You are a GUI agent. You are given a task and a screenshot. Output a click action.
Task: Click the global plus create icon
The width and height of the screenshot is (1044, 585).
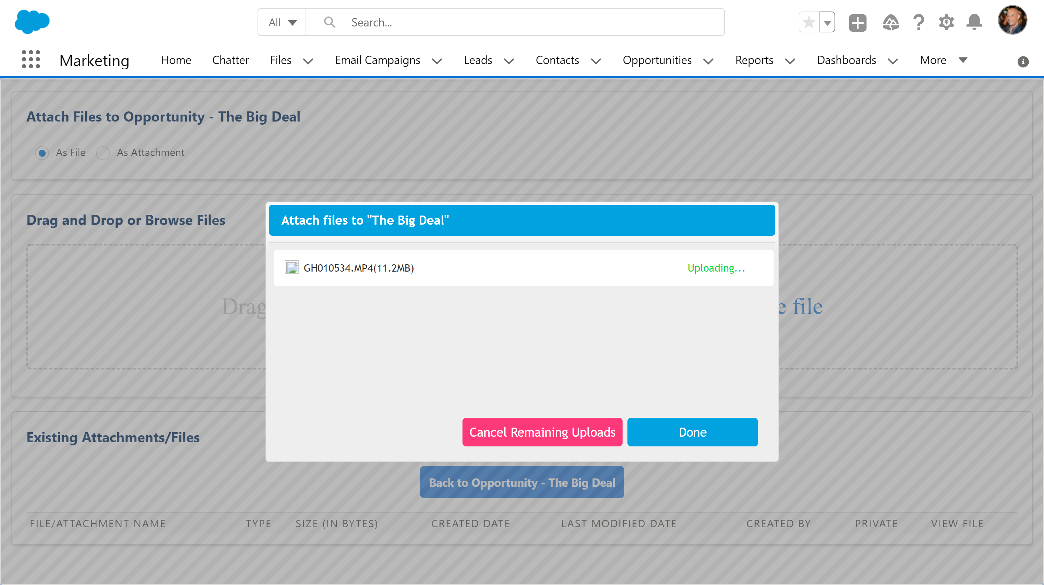pos(857,22)
